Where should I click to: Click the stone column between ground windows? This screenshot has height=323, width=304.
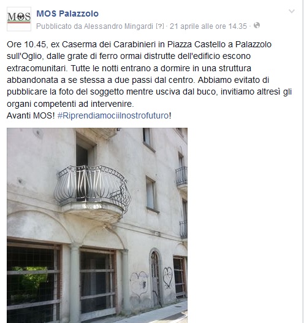[x=75, y=283]
